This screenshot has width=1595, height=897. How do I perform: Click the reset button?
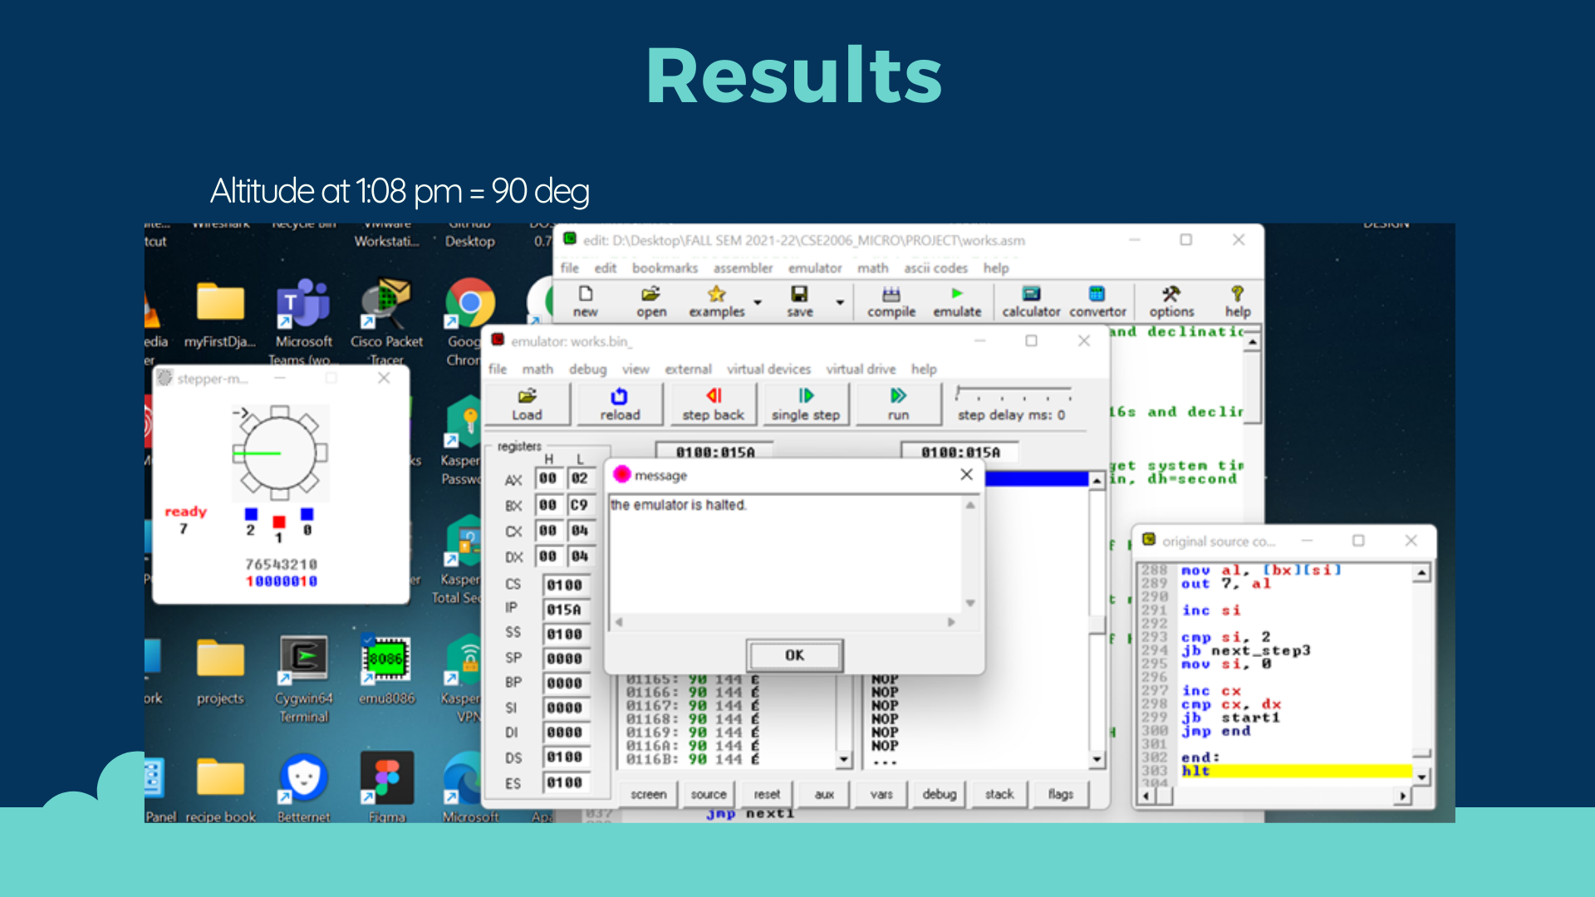click(767, 794)
